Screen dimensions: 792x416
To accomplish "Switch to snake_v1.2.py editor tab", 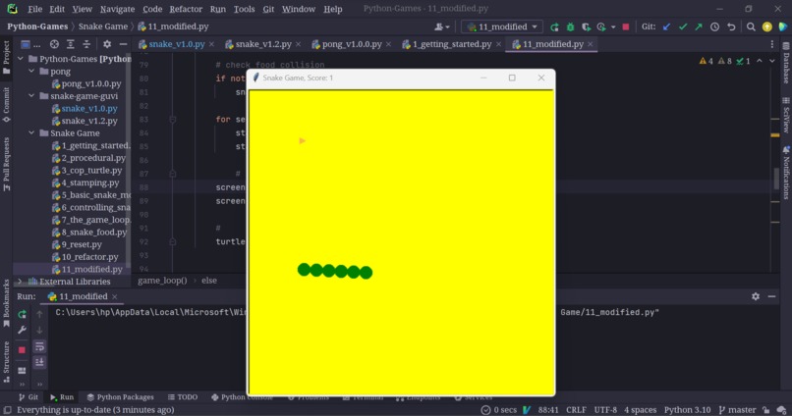I will click(262, 44).
